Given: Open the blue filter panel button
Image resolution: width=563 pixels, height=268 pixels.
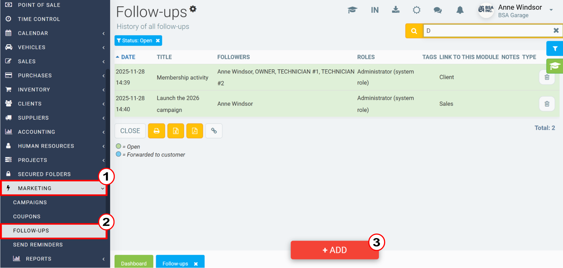Looking at the screenshot, I should point(555,49).
